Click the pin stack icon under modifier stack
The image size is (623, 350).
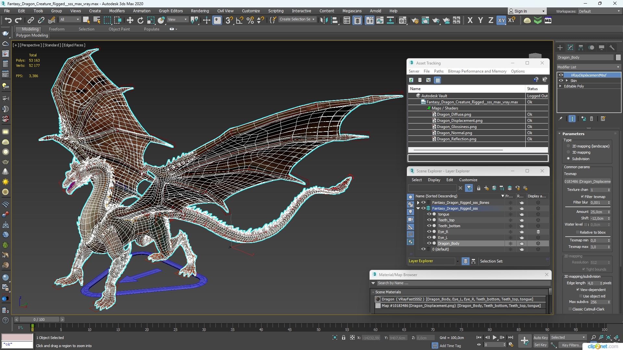click(x=560, y=119)
